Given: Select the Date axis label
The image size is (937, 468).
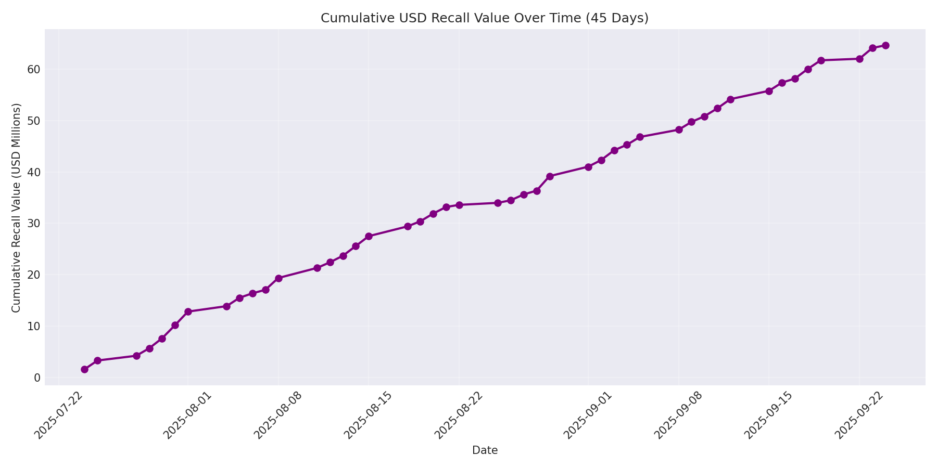Looking at the screenshot, I should (485, 450).
